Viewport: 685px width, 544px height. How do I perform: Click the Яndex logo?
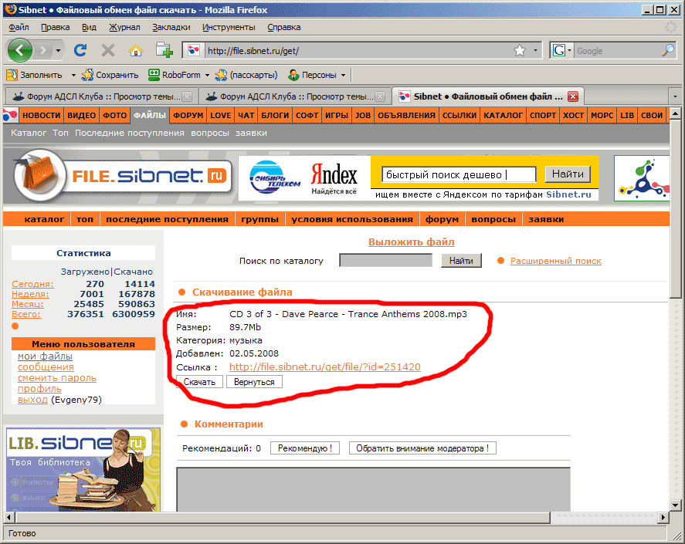[x=334, y=178]
